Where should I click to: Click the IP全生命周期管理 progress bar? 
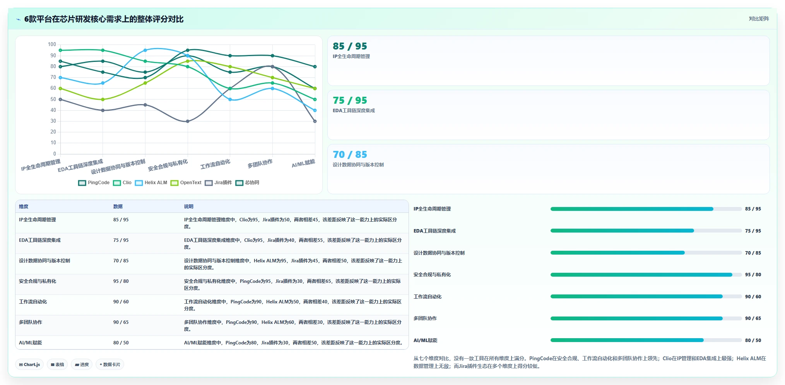point(646,209)
